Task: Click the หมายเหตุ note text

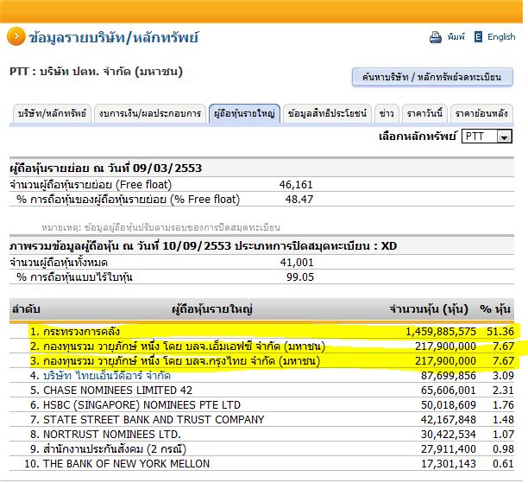Action: click(x=161, y=227)
